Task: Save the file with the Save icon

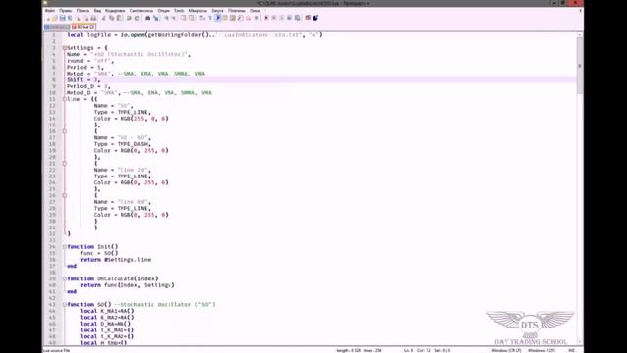Action: click(x=63, y=18)
